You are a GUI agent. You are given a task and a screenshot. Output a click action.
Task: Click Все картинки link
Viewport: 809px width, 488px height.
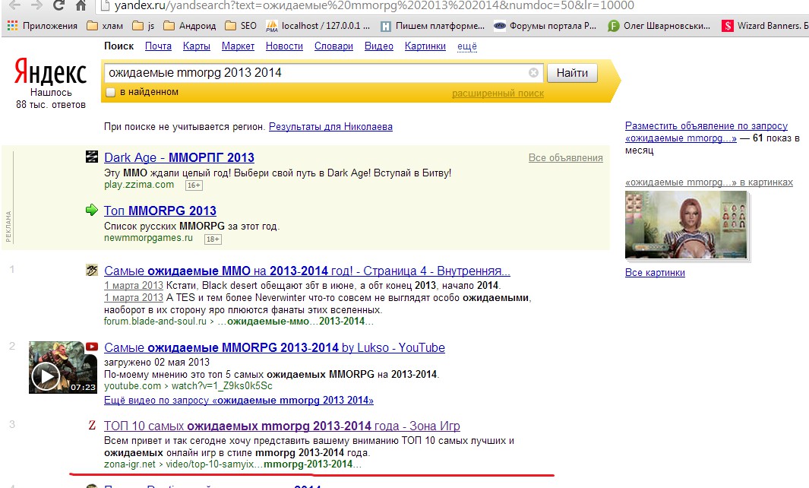[x=655, y=273]
